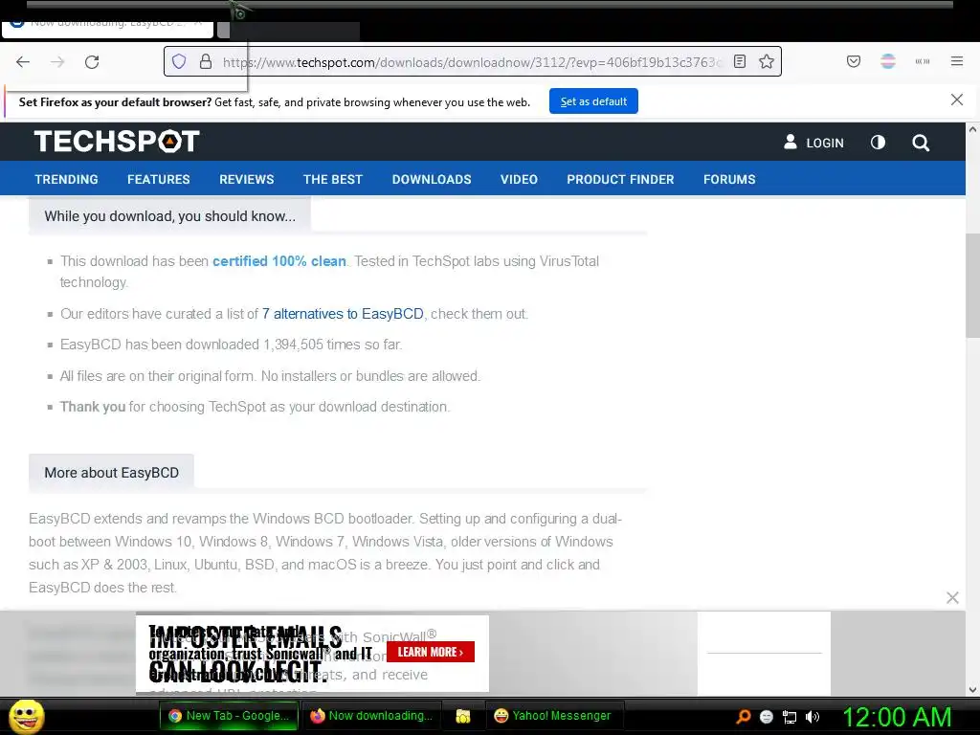Click the padlock site security icon
This screenshot has height=735, width=980.
coord(206,61)
